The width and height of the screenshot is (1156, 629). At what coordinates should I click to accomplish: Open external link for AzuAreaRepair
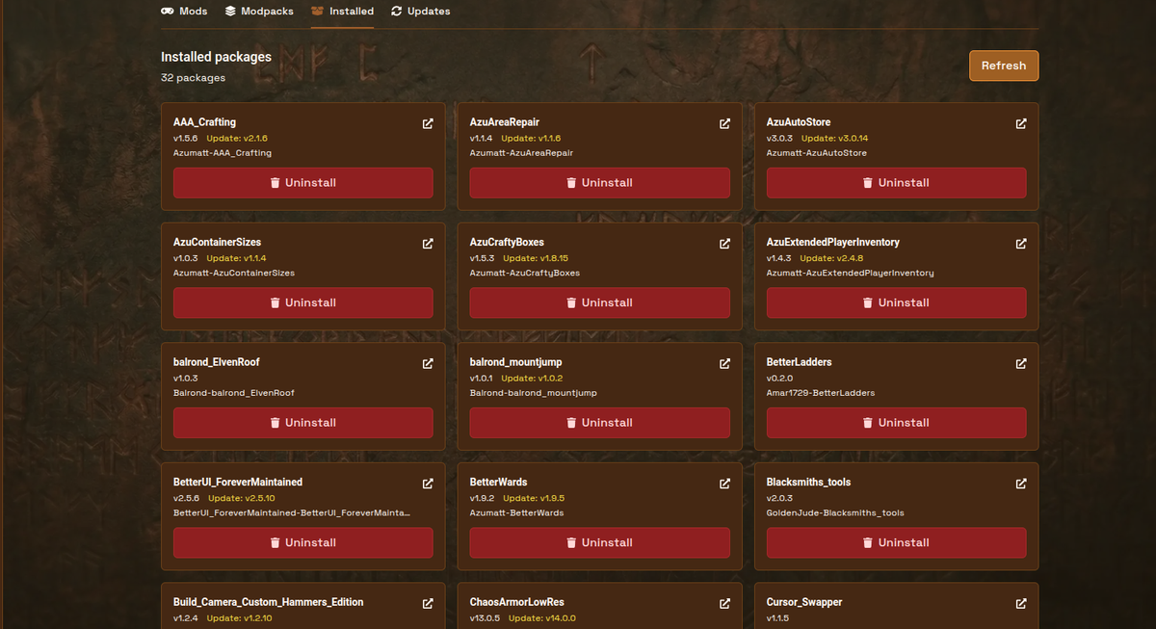point(724,123)
